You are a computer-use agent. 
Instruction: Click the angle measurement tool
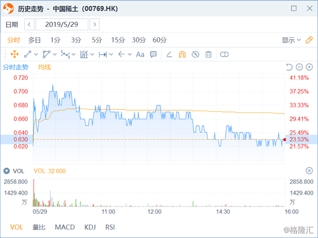click(169, 54)
